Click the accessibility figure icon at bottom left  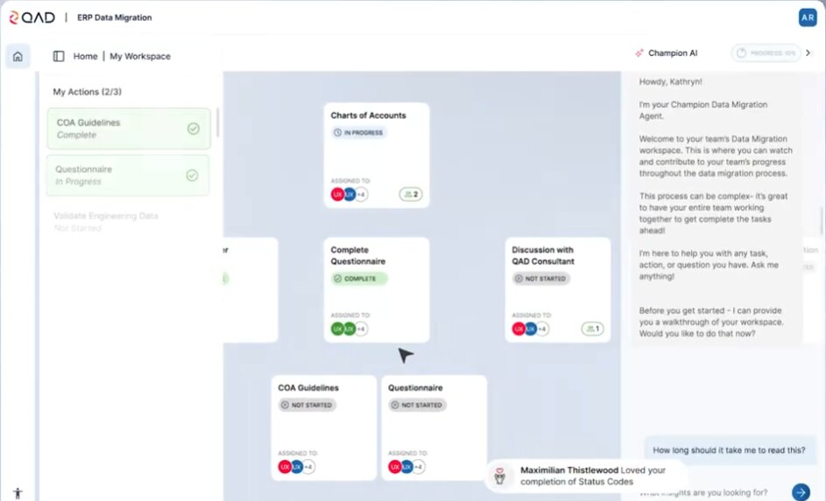tap(18, 493)
